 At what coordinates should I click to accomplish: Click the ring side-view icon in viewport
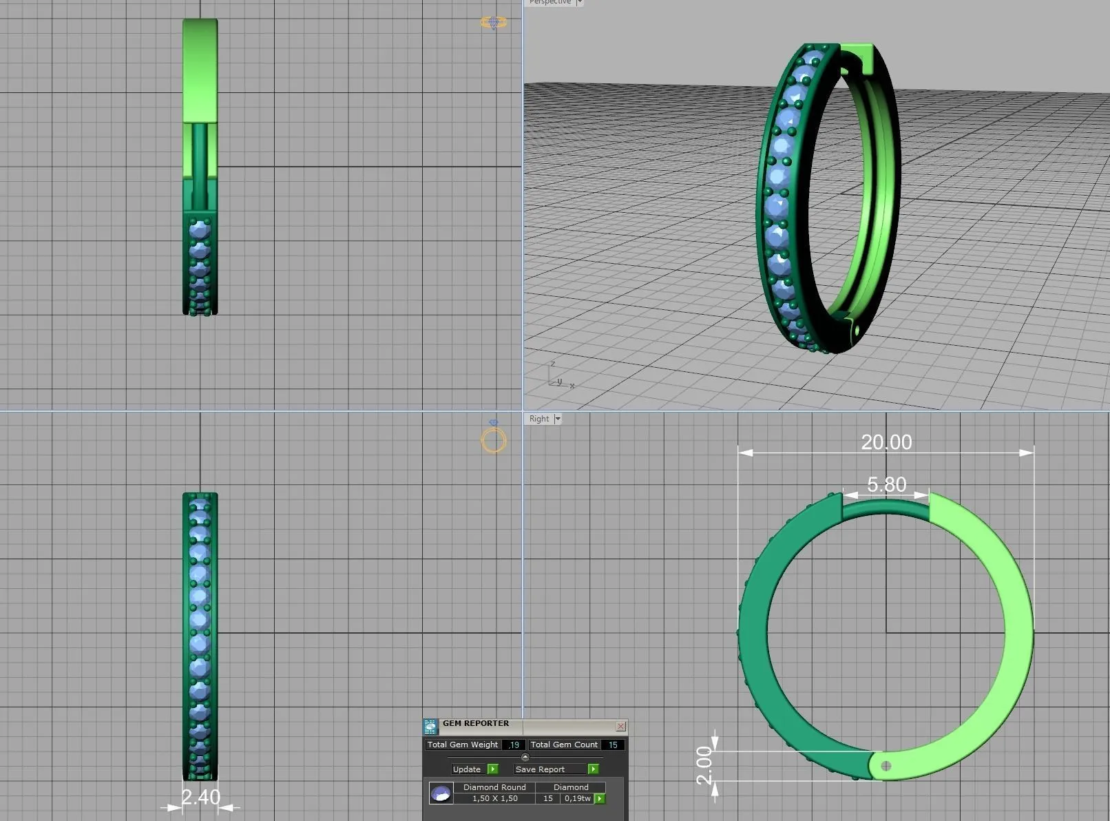493,439
